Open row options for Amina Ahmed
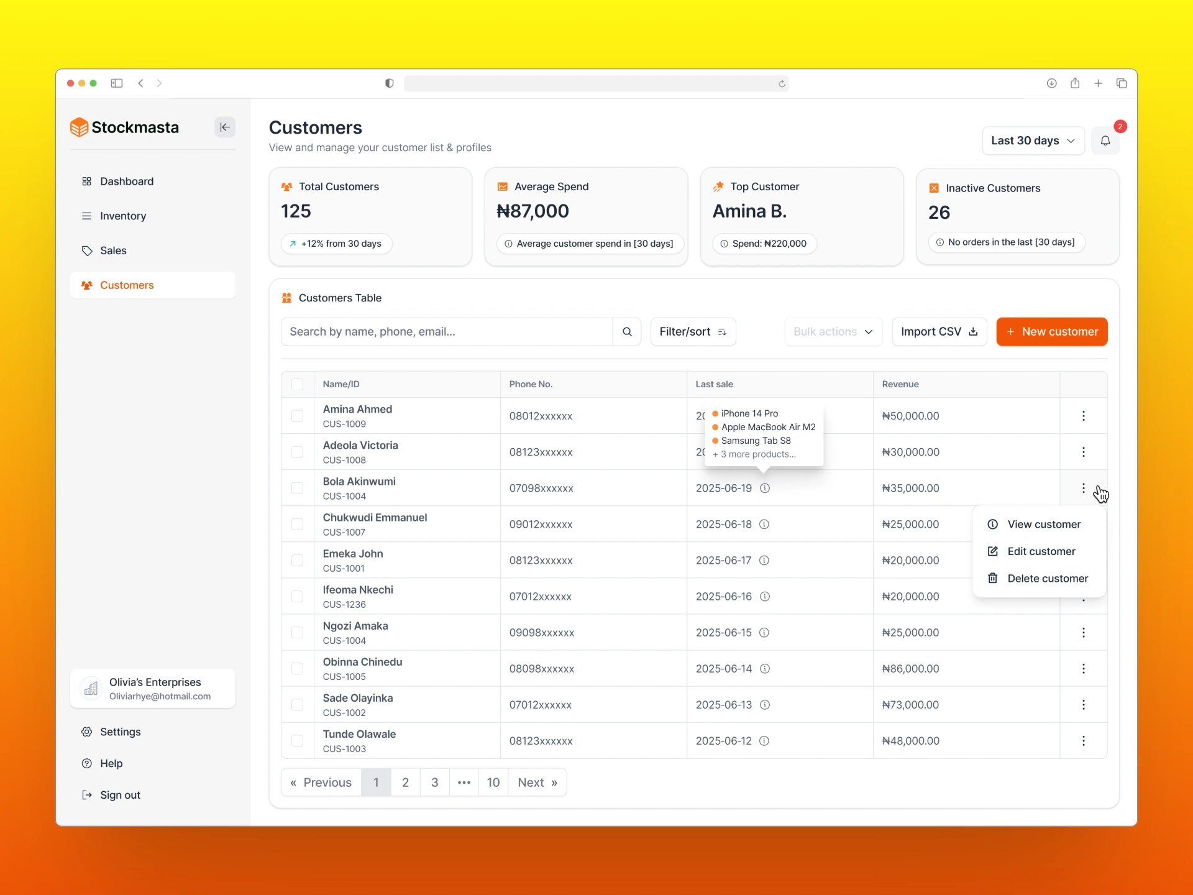1193x895 pixels. coord(1083,416)
